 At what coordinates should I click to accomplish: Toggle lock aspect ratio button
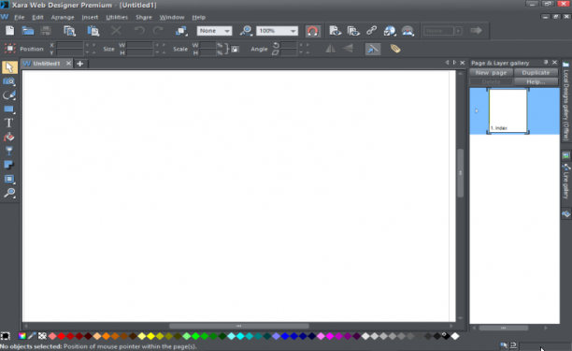[x=235, y=49]
